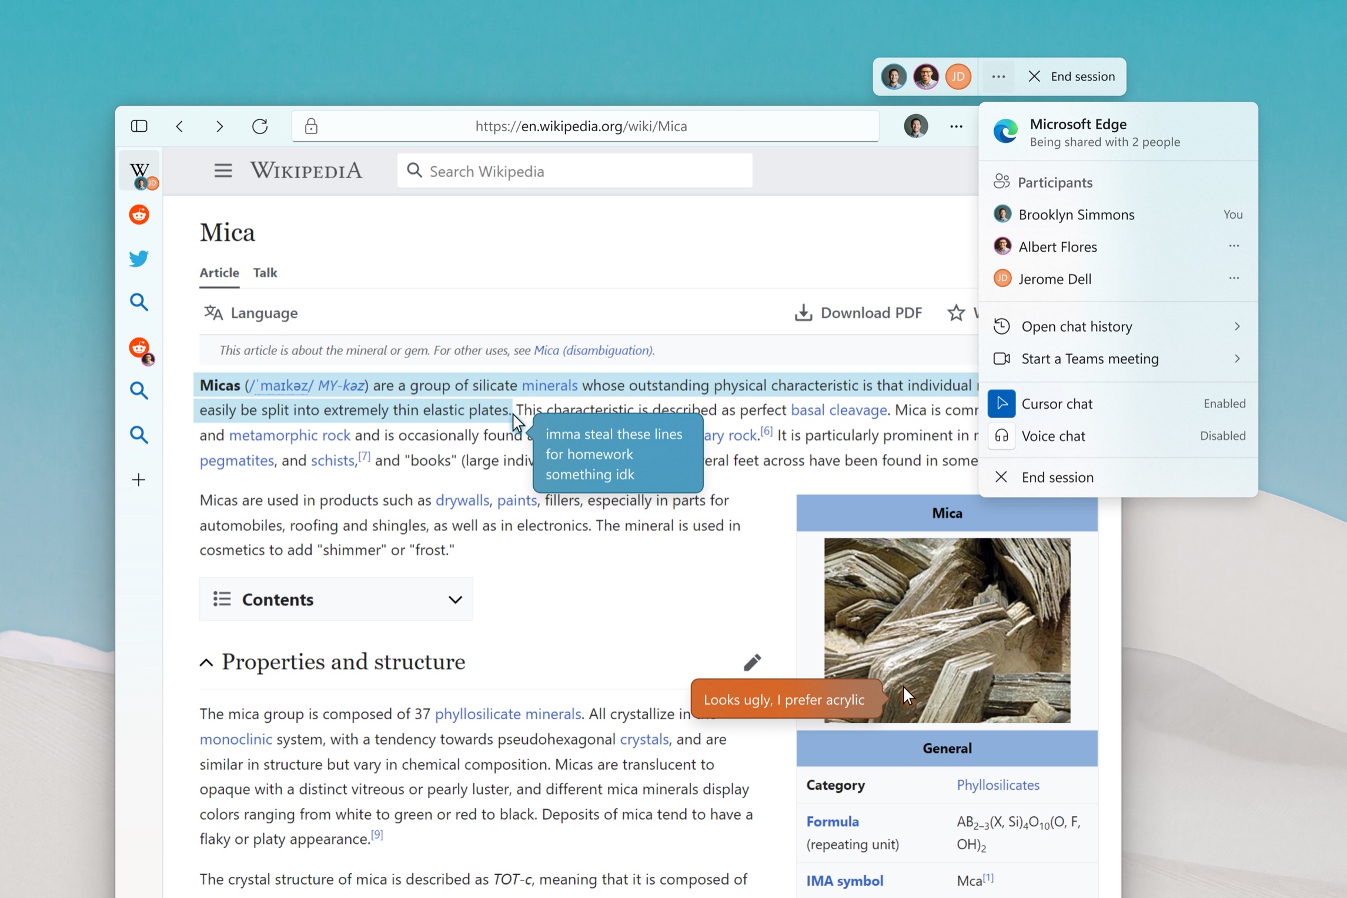Open the monoclinic link
Image resolution: width=1347 pixels, height=898 pixels.
click(x=236, y=739)
